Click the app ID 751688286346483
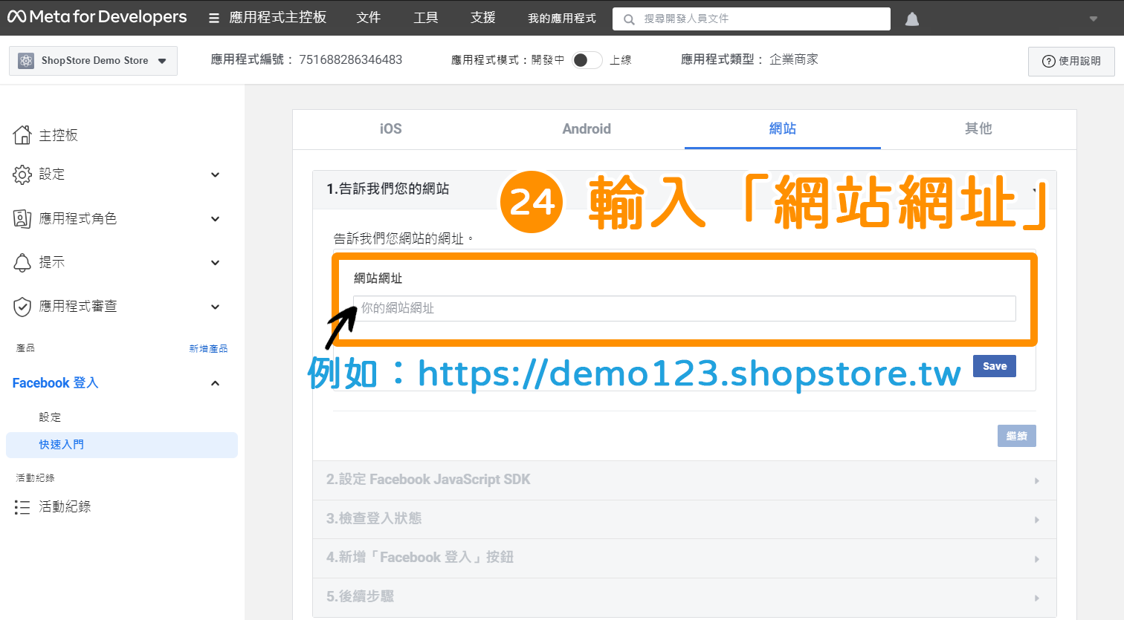Viewport: 1124px width, 620px height. coord(351,59)
